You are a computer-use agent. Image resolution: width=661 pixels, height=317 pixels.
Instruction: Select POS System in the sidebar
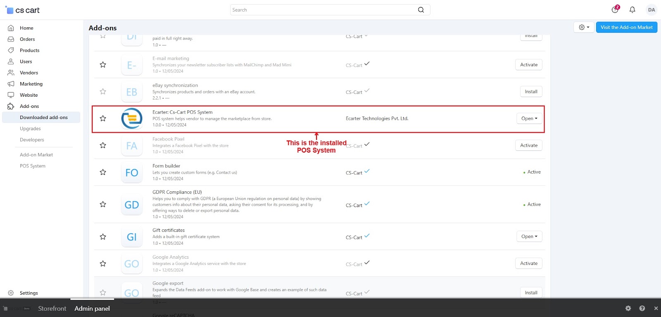pyautogui.click(x=33, y=166)
